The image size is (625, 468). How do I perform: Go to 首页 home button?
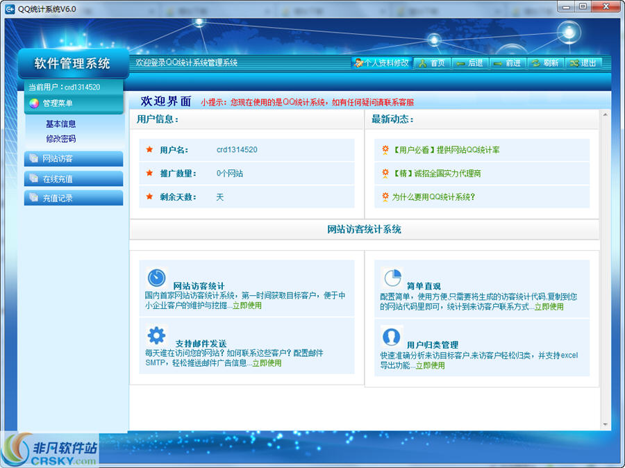pyautogui.click(x=433, y=63)
